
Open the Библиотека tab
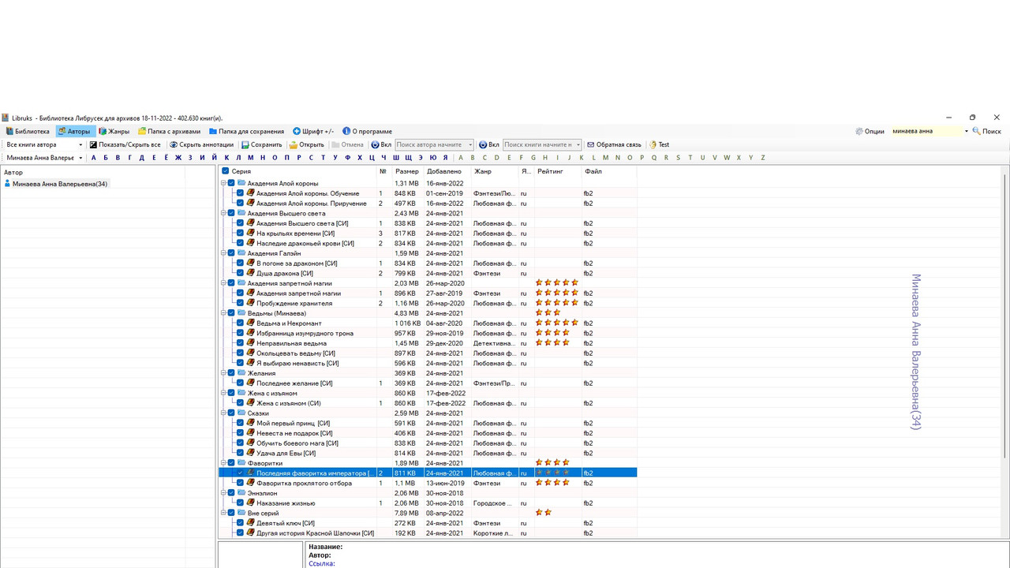[x=28, y=132]
